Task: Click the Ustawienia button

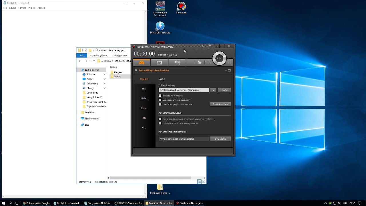Action: click(220, 139)
